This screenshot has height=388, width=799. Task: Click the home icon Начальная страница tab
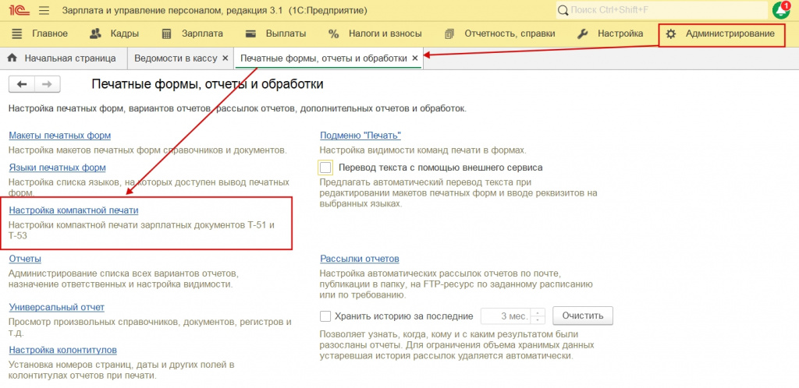pos(61,58)
